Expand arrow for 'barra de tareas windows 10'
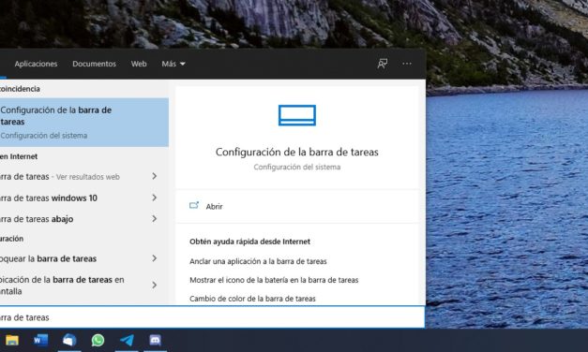The height and width of the screenshot is (352, 588). click(x=154, y=198)
